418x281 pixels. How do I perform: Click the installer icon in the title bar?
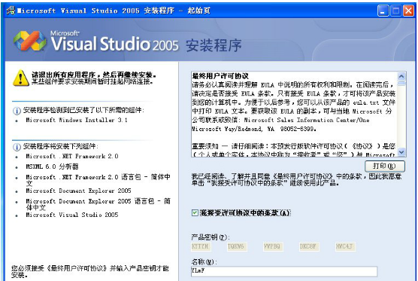coord(11,11)
